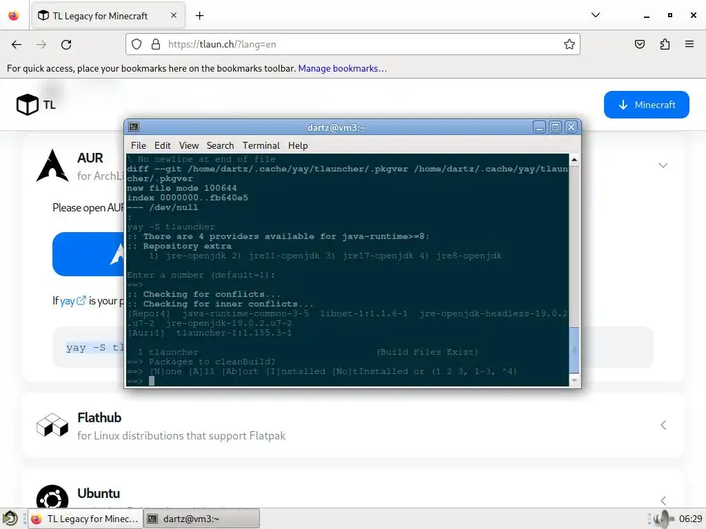This screenshot has width=706, height=529.
Task: Expand the Flathub section chevron
Action: pyautogui.click(x=663, y=425)
